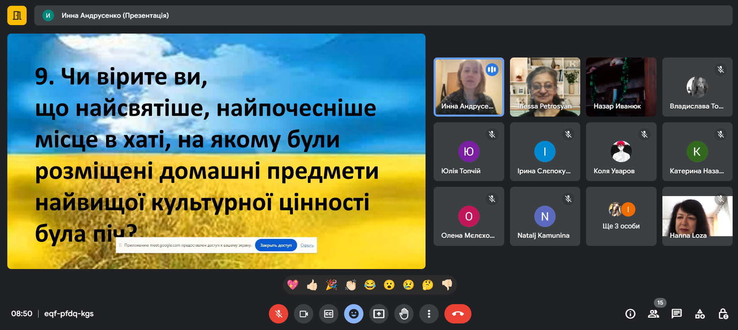Turn on closed captions
738x330 pixels.
329,314
